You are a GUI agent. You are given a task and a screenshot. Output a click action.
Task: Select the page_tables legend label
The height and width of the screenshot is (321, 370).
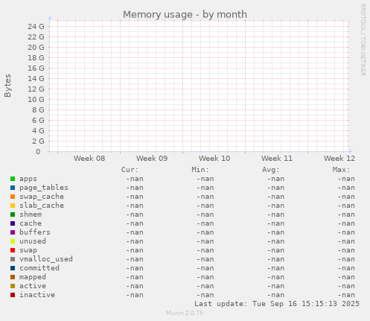tap(44, 188)
